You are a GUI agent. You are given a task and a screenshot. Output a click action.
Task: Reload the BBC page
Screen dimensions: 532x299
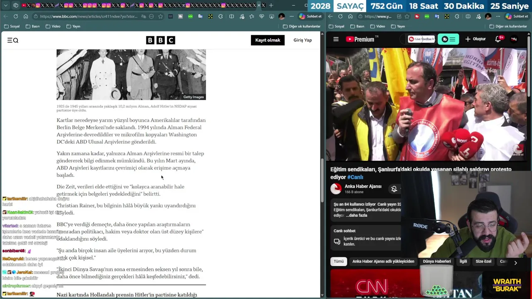point(16,16)
